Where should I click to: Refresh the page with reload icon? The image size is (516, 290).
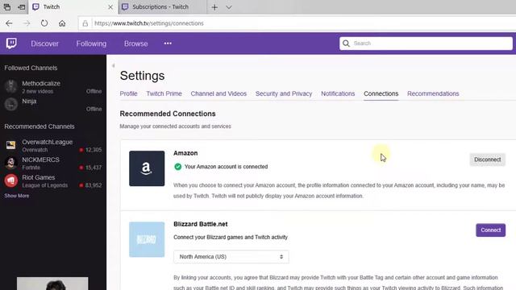coord(44,23)
